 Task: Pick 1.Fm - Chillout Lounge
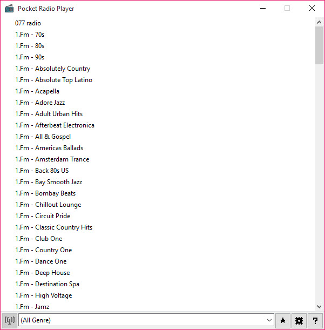coord(48,205)
